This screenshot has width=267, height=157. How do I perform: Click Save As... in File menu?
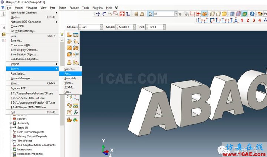[32, 40]
